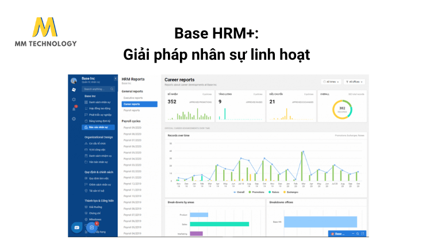Open 'Payroll 06/2020' cycle
Screen dimensions: 437x247
point(132,146)
